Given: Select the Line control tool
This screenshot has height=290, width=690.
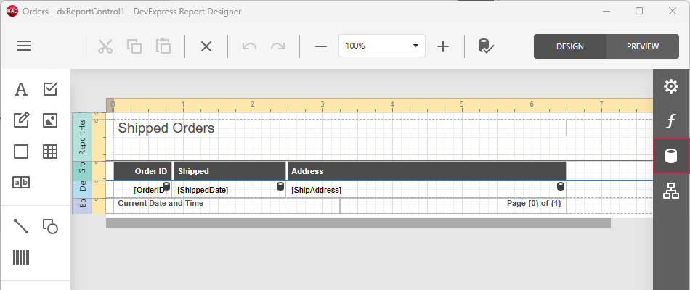Looking at the screenshot, I should click(21, 226).
